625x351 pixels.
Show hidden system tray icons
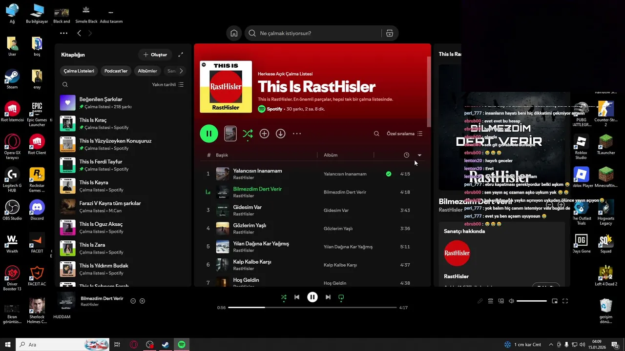pyautogui.click(x=551, y=345)
